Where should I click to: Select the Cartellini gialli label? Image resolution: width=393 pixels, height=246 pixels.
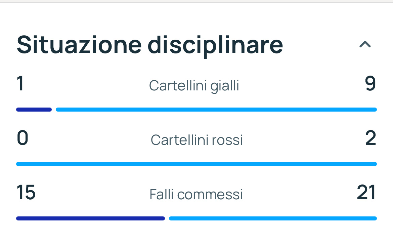pos(194,86)
